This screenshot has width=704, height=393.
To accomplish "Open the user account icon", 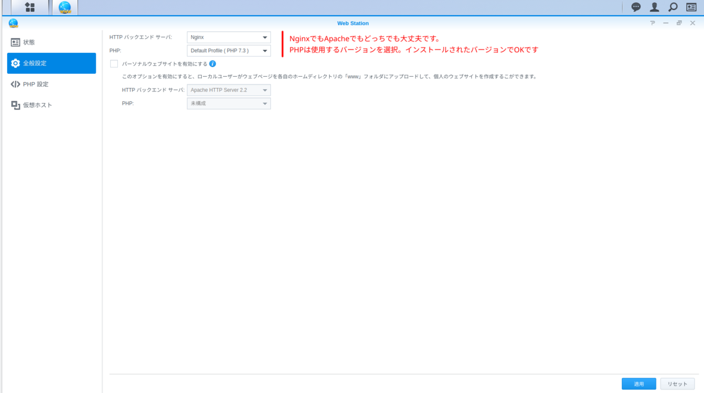I will 654,7.
